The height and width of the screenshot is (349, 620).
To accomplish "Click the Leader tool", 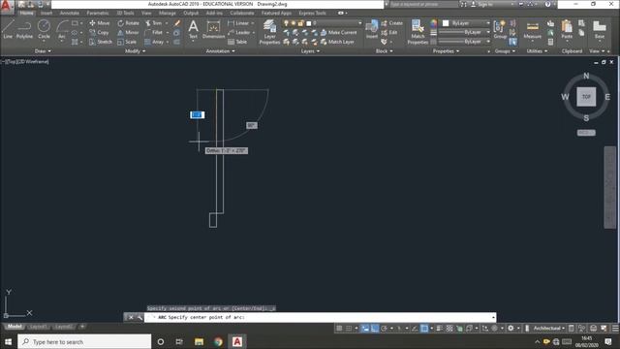I will point(239,32).
